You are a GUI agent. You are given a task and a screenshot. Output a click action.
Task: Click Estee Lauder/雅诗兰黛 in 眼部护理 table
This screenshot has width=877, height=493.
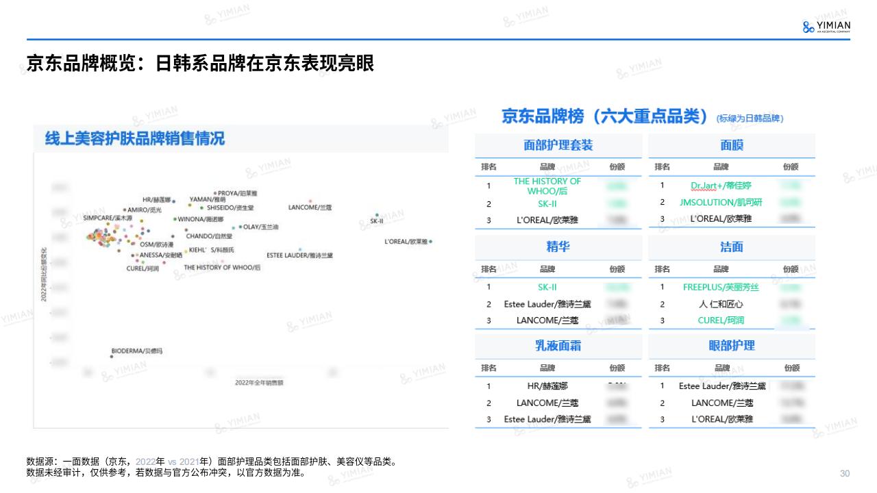tap(722, 386)
